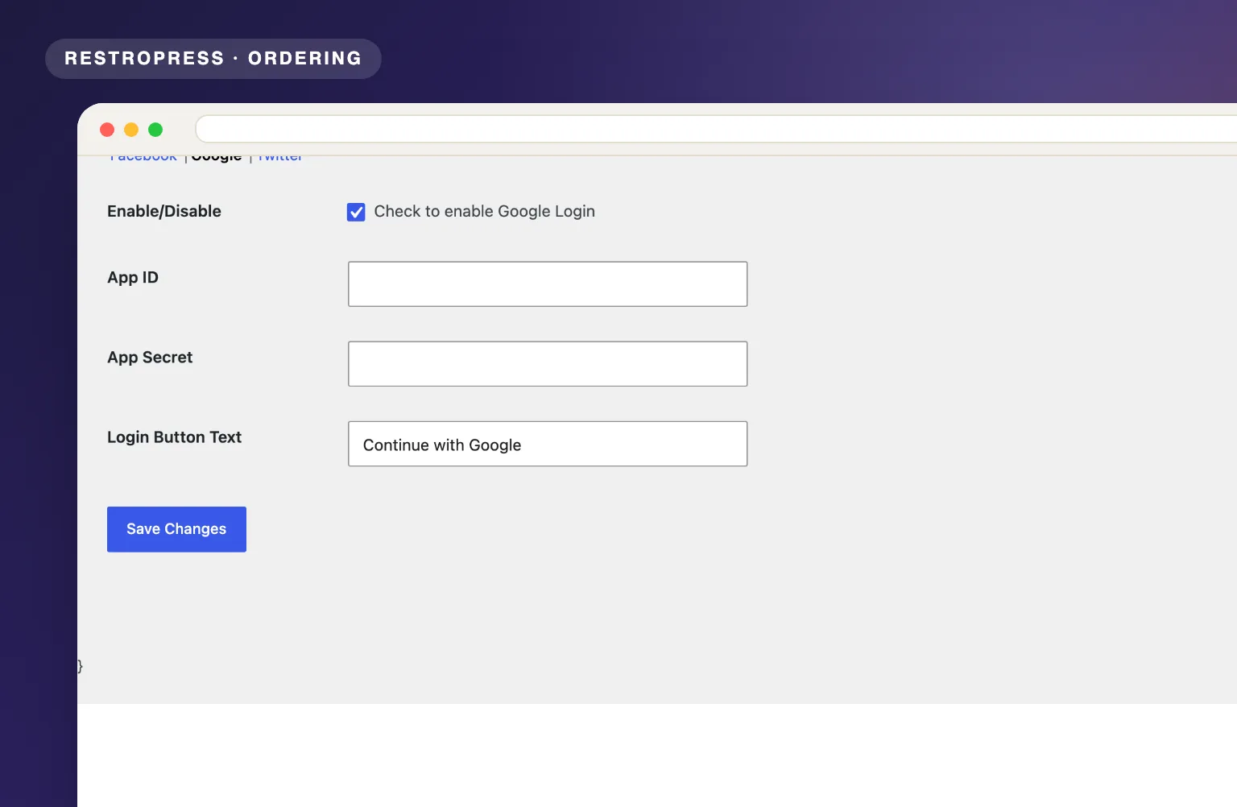1237x807 pixels.
Task: Click the 'Enable/Disable' row label
Action: pos(164,211)
